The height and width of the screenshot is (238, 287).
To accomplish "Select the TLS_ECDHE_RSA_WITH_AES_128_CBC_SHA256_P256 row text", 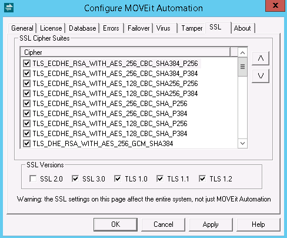I will [x=115, y=83].
